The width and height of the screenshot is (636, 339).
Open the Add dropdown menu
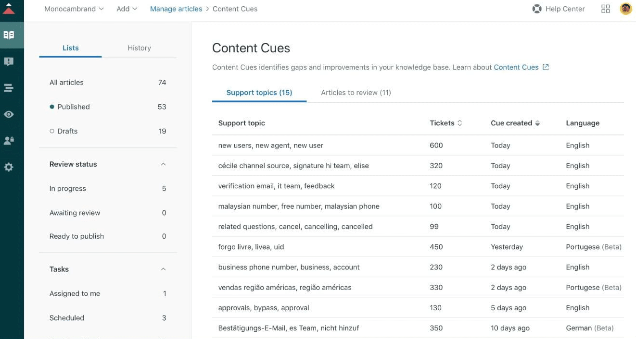pos(126,8)
